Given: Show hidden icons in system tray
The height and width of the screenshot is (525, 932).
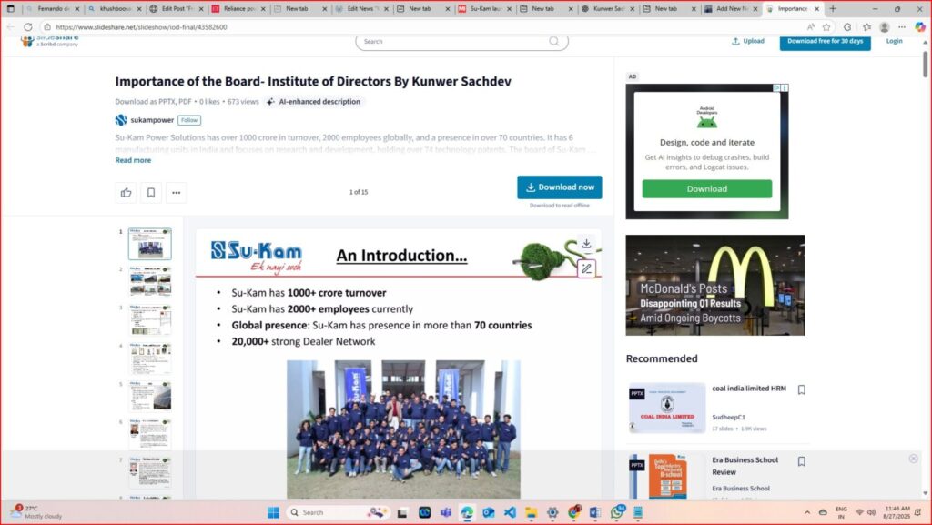Looking at the screenshot, I should (x=806, y=512).
